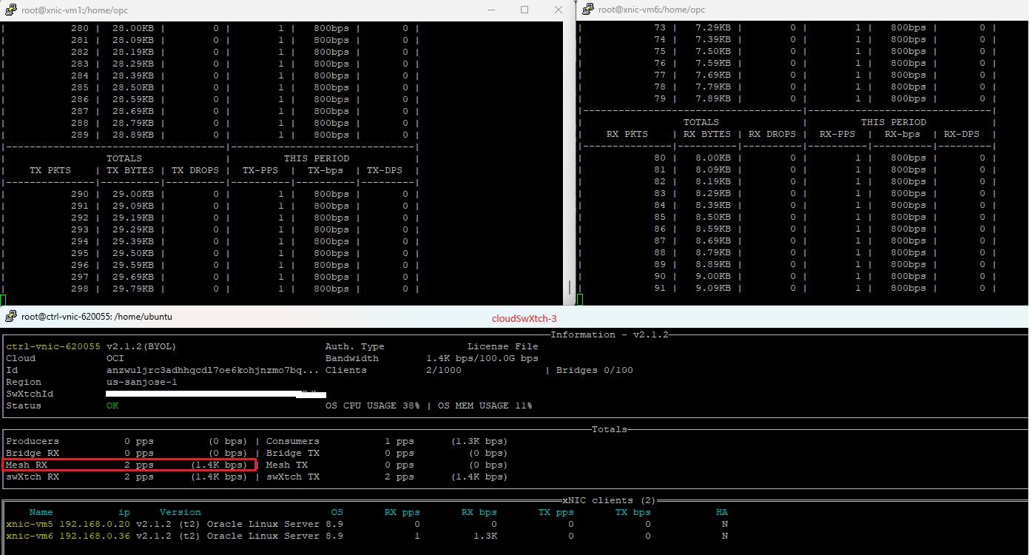Minimize the xnic-vm1 terminal window
The height and width of the screenshot is (555, 1032).
(490, 10)
